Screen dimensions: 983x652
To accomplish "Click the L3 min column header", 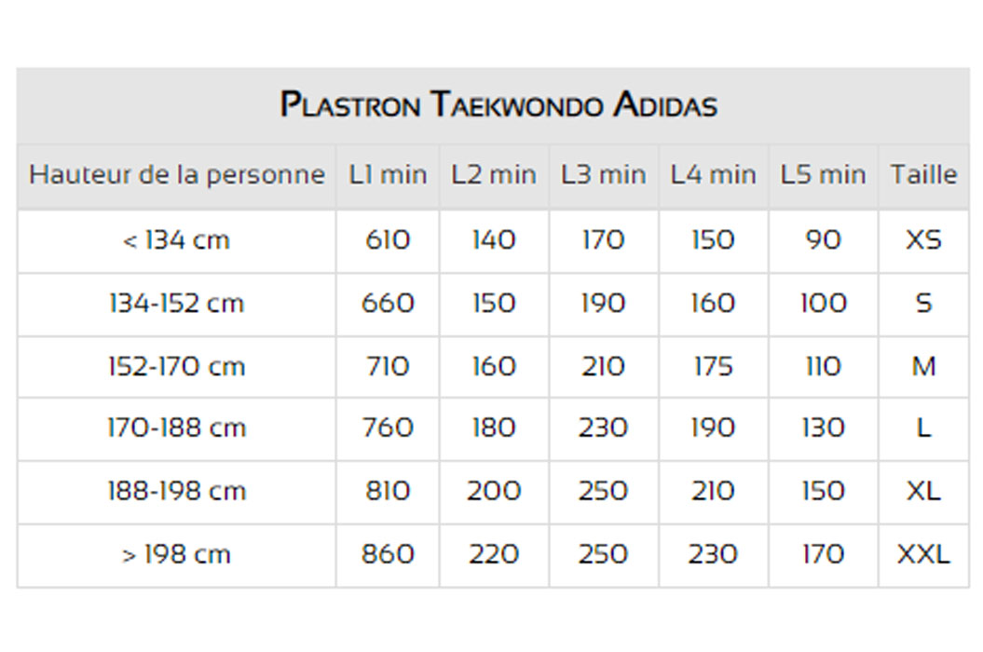I will pyautogui.click(x=603, y=175).
